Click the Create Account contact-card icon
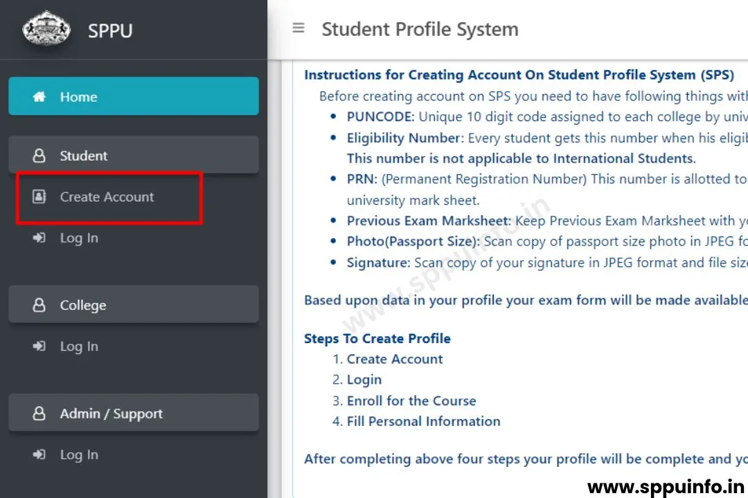 39,197
